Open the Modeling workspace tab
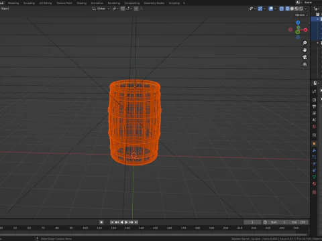322x241 pixels. pos(13,3)
